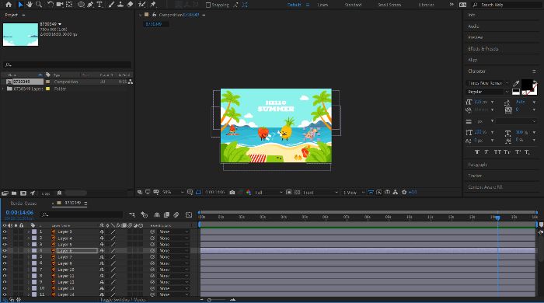Hide Layer 3 using its eye icon
This screenshot has width=544, height=303.
(5, 232)
